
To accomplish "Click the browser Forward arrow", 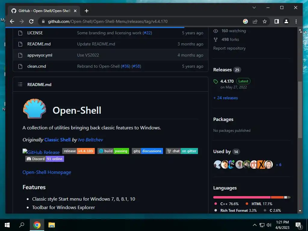I will tap(22, 21).
